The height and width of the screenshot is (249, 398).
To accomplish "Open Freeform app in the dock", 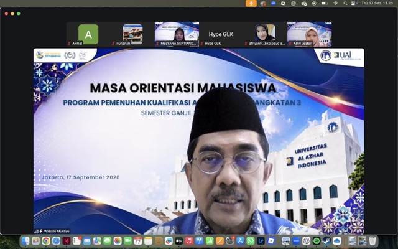I will [x=169, y=241].
